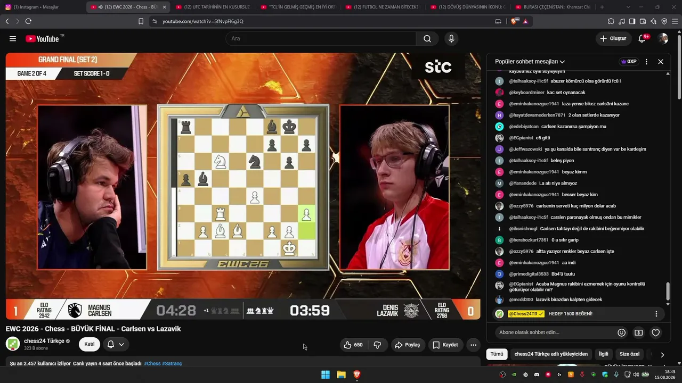Viewport: 682px width, 383px height.
Task: Bookmark this page with the bookmark icon
Action: (141, 21)
